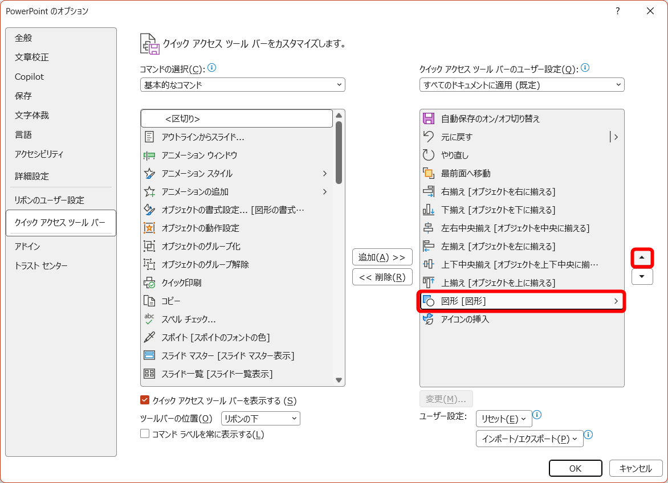Switch to the リボンのユーザー設定 page

point(50,200)
